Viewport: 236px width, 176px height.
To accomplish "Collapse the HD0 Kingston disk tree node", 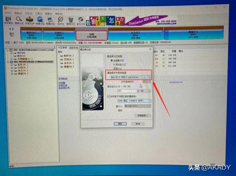I will pos(7,50).
